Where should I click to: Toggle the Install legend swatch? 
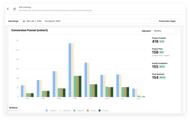88,110
